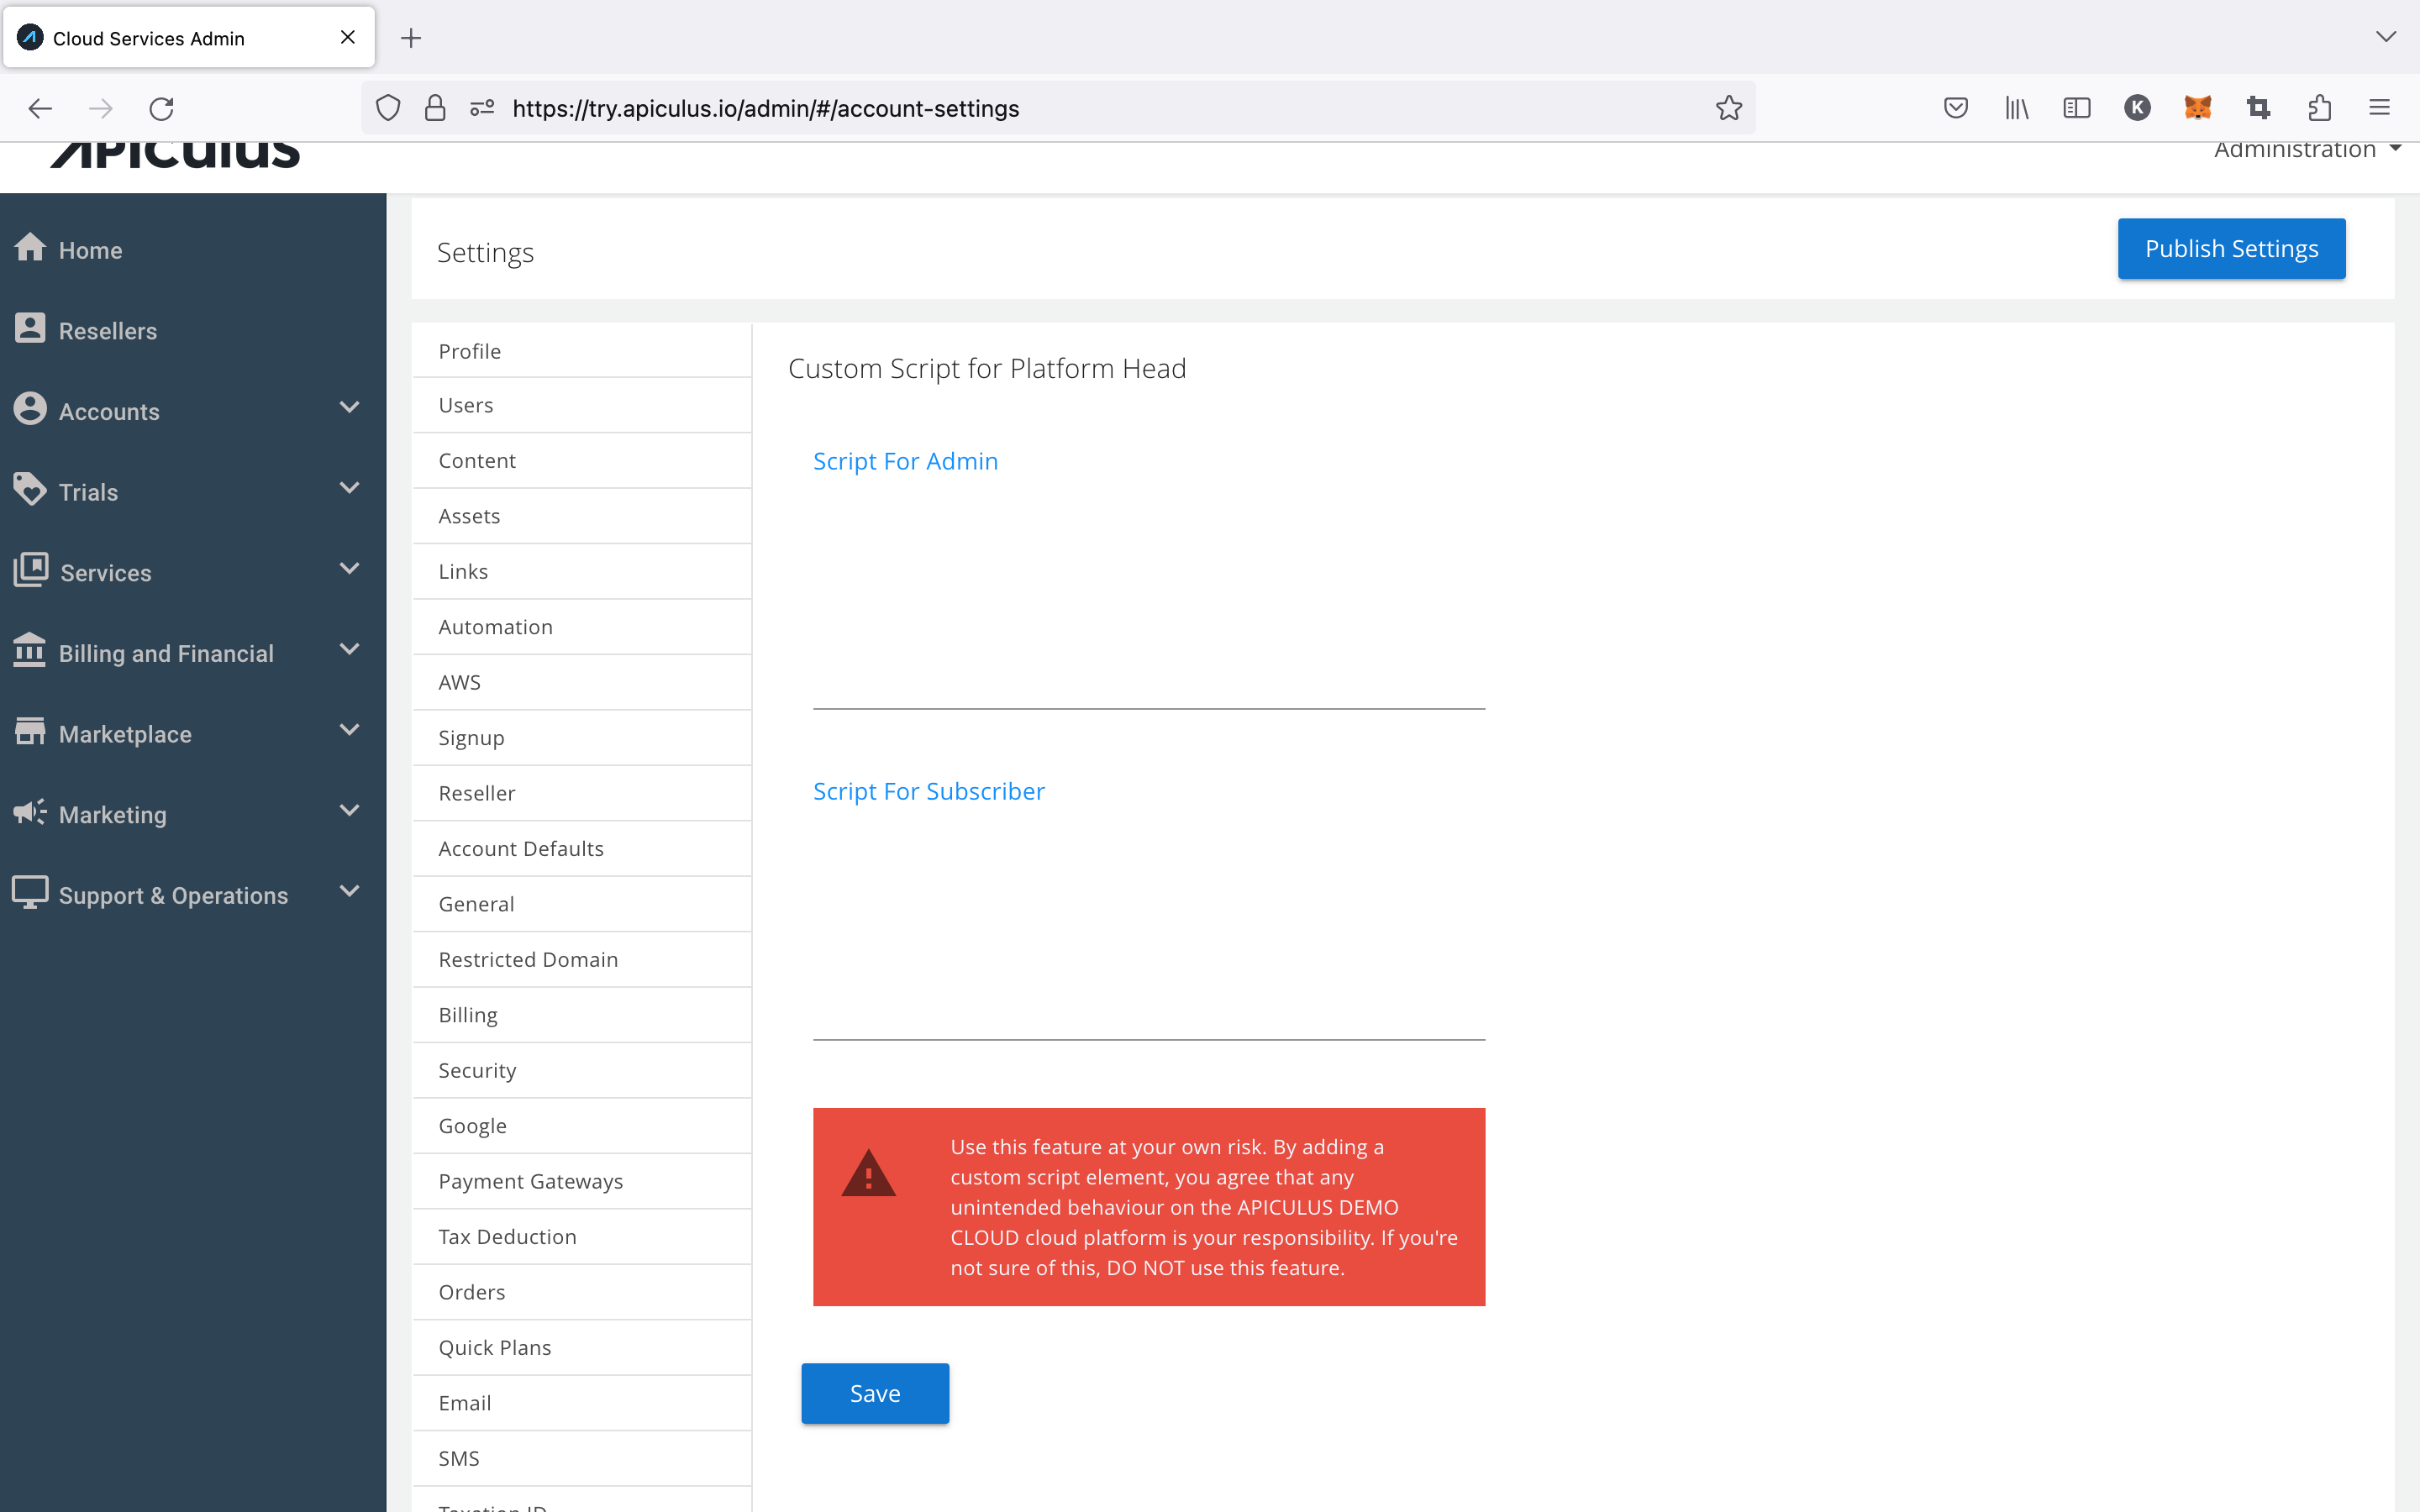Switch to the Security settings section
The width and height of the screenshot is (2420, 1512).
[x=477, y=1069]
